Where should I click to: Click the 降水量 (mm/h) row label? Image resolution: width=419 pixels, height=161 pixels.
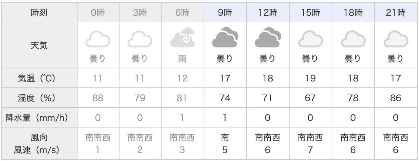(39, 118)
